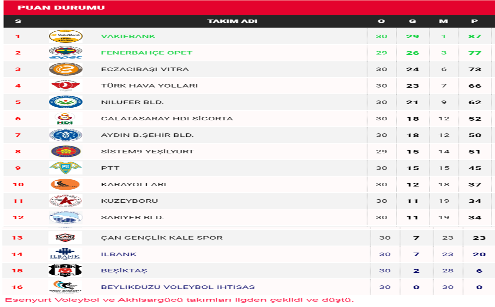This screenshot has width=495, height=307.
Task: Select the İlbank club logo
Action: [65, 254]
